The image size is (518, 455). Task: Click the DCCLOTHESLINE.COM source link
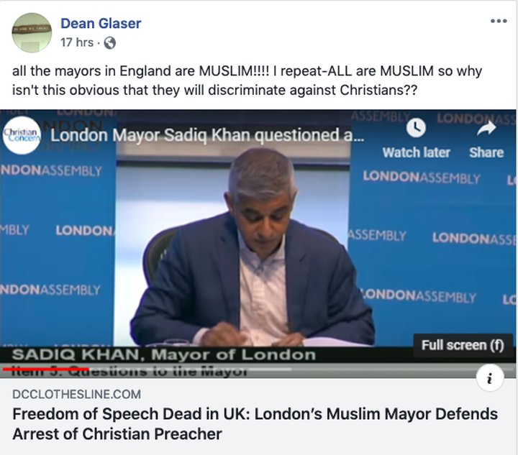tap(77, 394)
